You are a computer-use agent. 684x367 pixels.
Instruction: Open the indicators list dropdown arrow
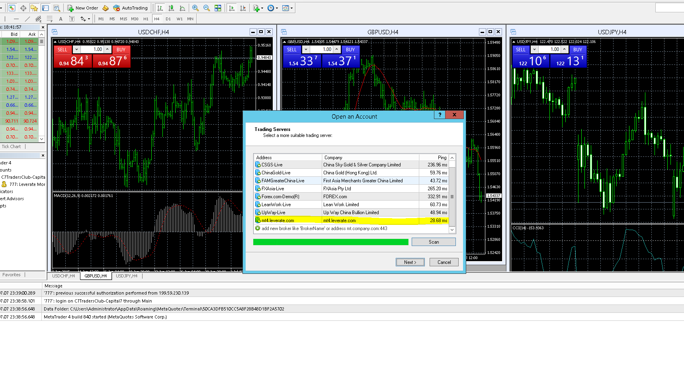pos(262,8)
